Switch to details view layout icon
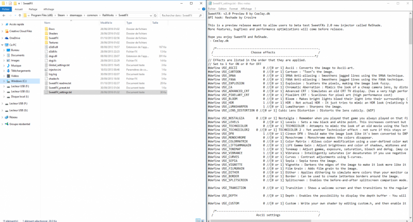This screenshot has height=222, width=413. [x=198, y=220]
